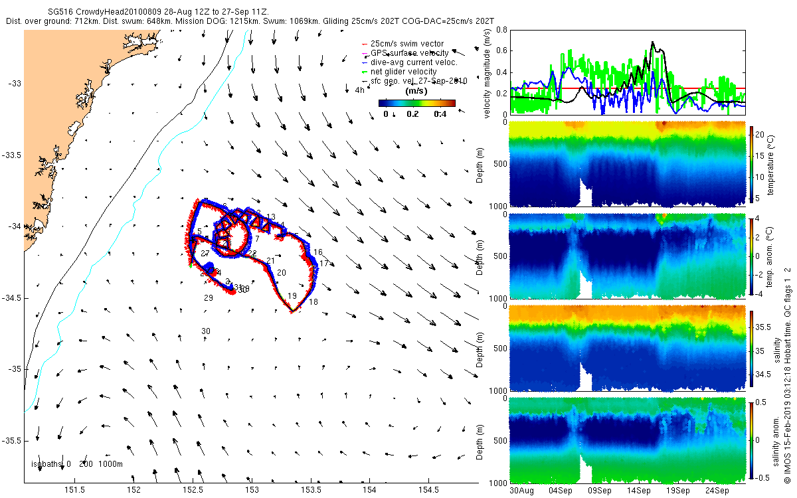Click day marker 17 on glider track

(324, 264)
